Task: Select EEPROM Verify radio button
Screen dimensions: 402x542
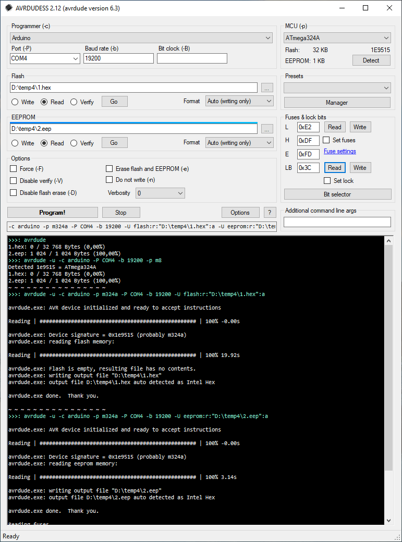Action: [x=74, y=143]
